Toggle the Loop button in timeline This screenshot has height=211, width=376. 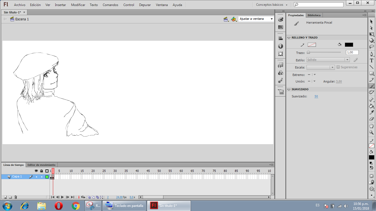(x=83, y=197)
